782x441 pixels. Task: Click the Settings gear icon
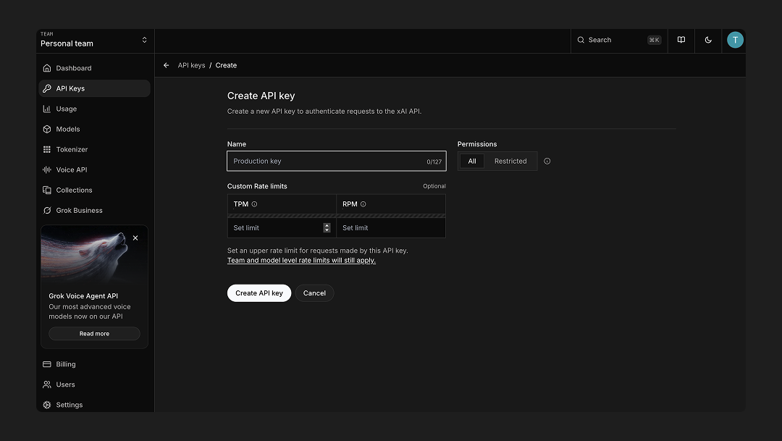[x=47, y=405]
